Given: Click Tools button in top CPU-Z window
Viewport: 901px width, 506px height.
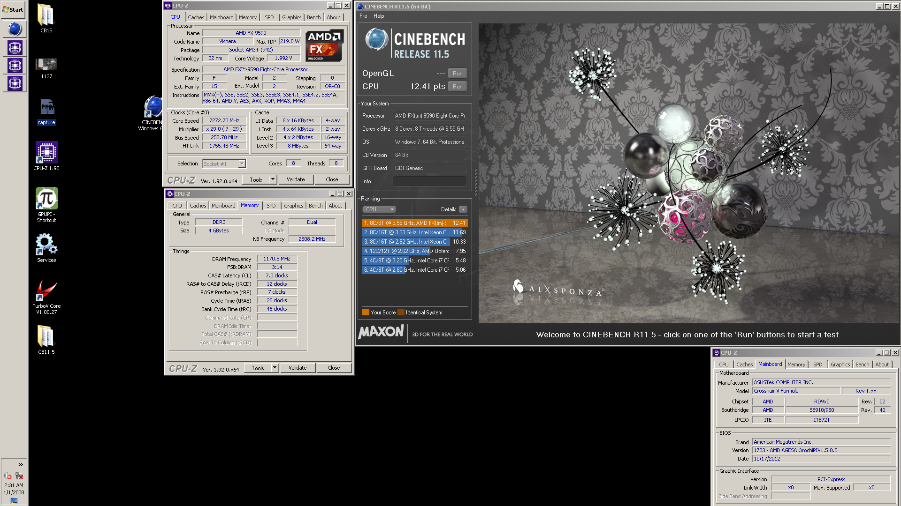Looking at the screenshot, I should [x=256, y=179].
